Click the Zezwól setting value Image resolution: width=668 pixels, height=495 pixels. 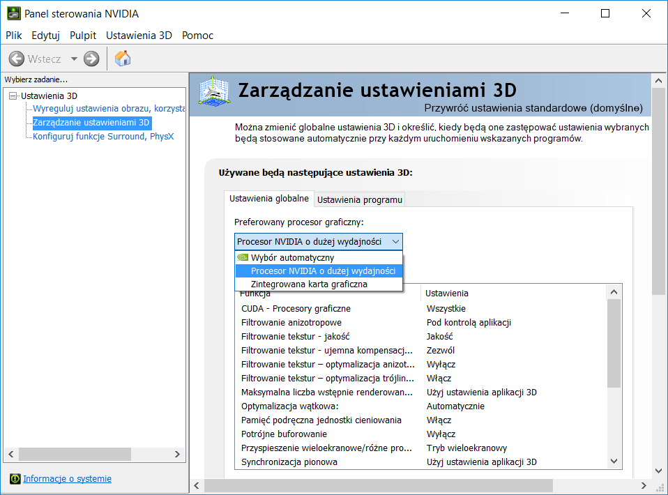pyautogui.click(x=441, y=350)
